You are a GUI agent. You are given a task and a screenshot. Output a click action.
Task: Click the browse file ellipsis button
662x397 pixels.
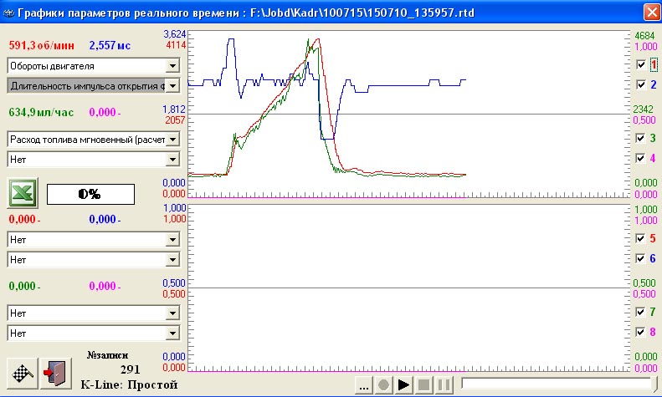[x=364, y=385]
